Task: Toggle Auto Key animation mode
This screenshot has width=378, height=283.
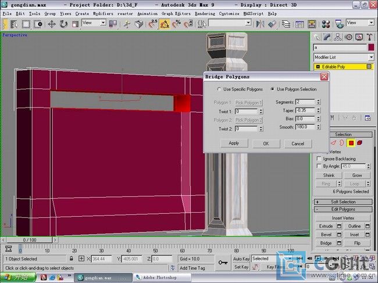Action: coord(241,259)
